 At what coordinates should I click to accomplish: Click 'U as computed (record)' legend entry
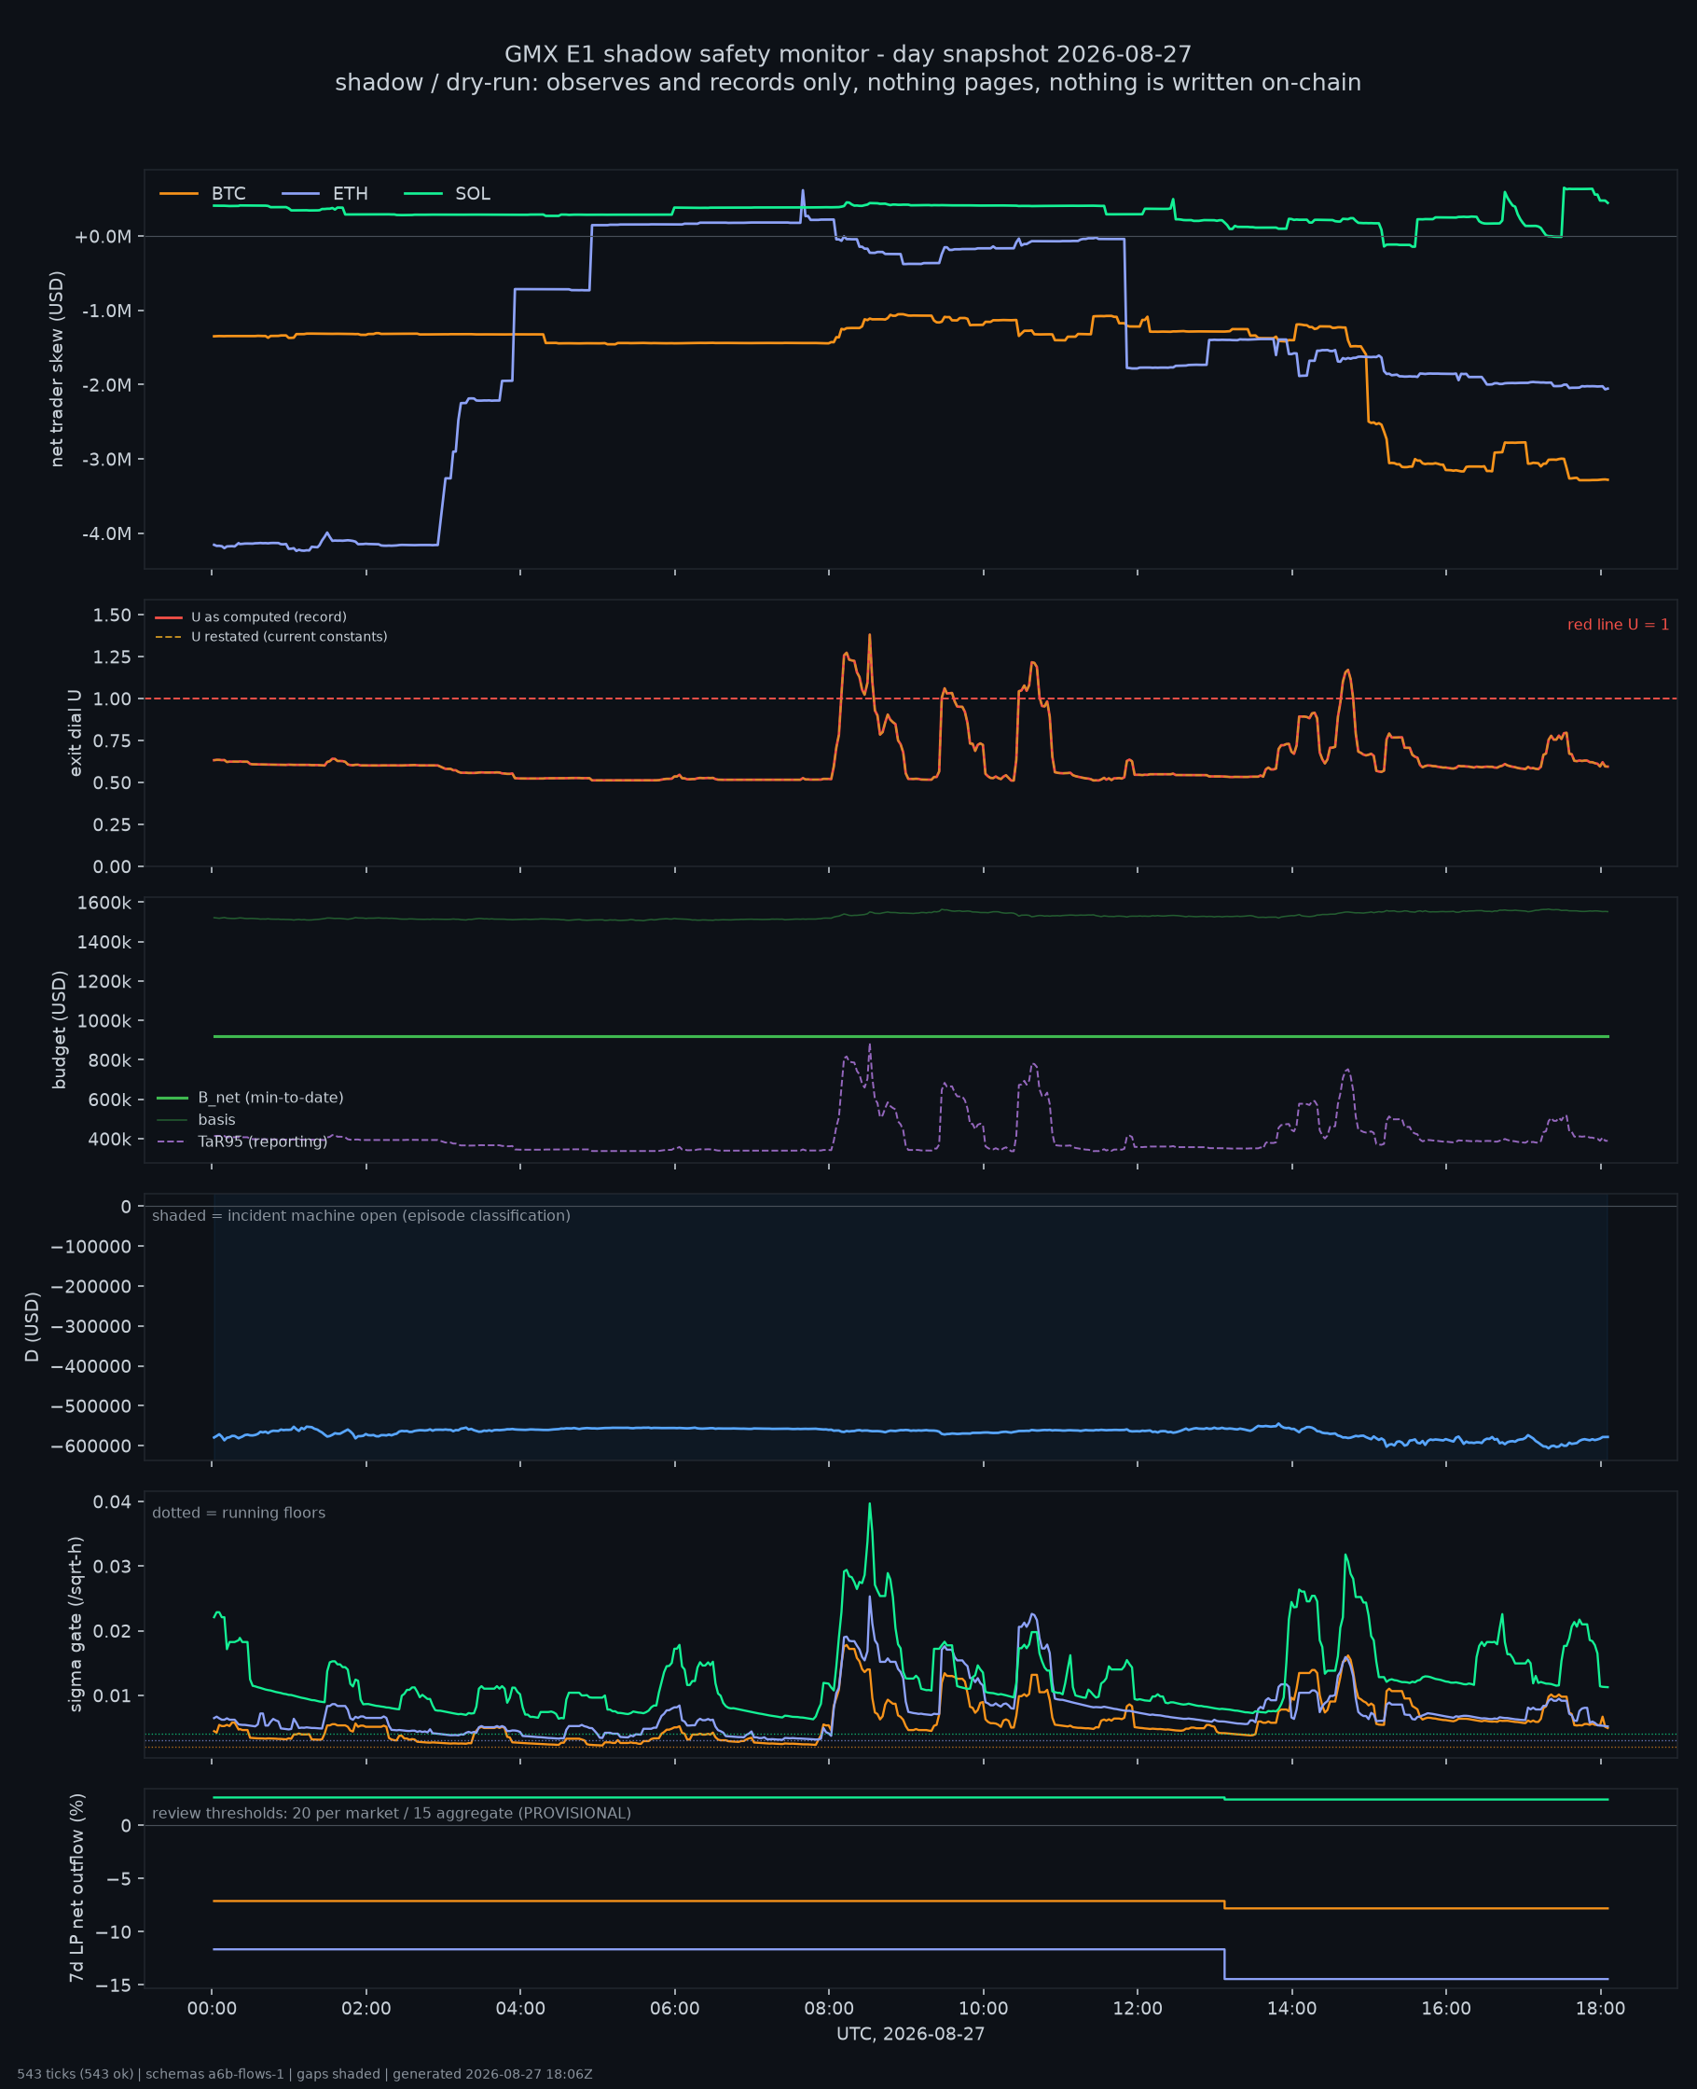251,616
